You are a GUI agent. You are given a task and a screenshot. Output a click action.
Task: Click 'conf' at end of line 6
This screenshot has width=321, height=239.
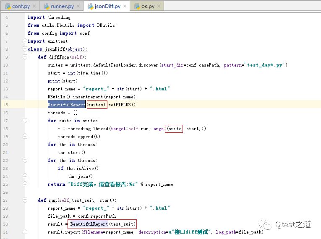[x=85, y=33]
